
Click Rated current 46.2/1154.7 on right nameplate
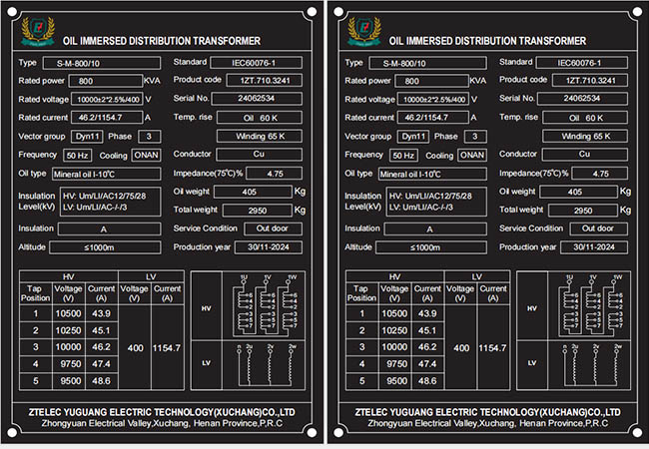tap(433, 118)
